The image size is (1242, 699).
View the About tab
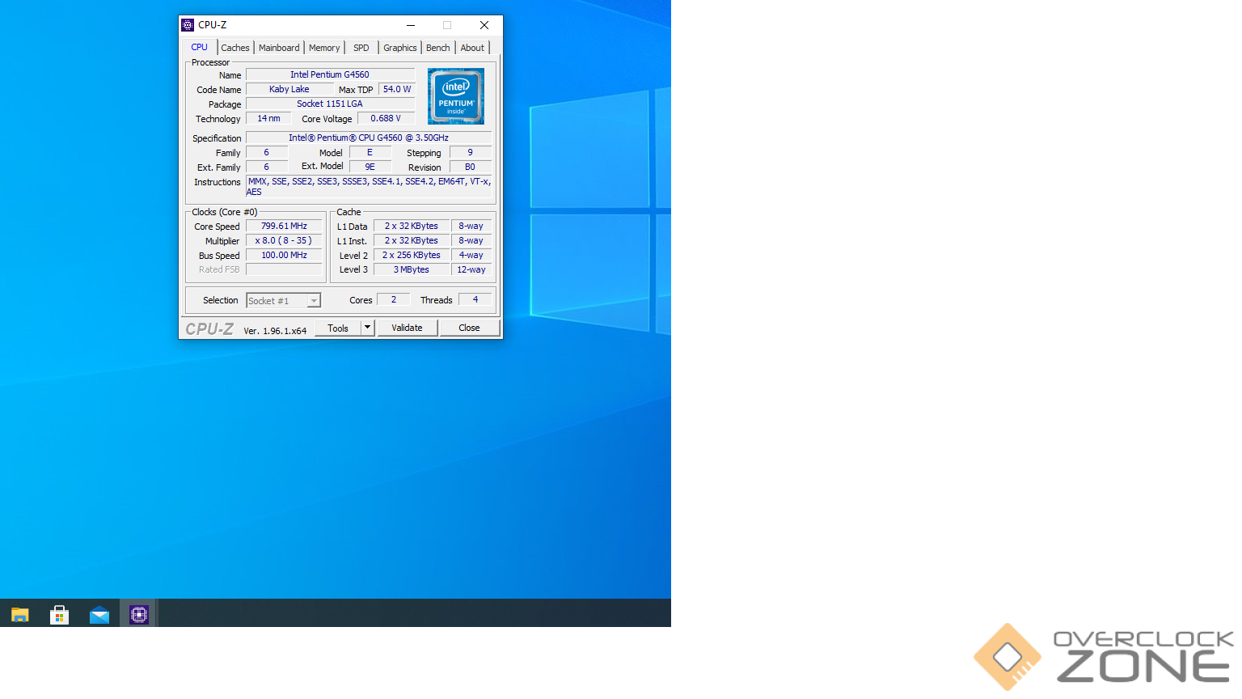(472, 48)
